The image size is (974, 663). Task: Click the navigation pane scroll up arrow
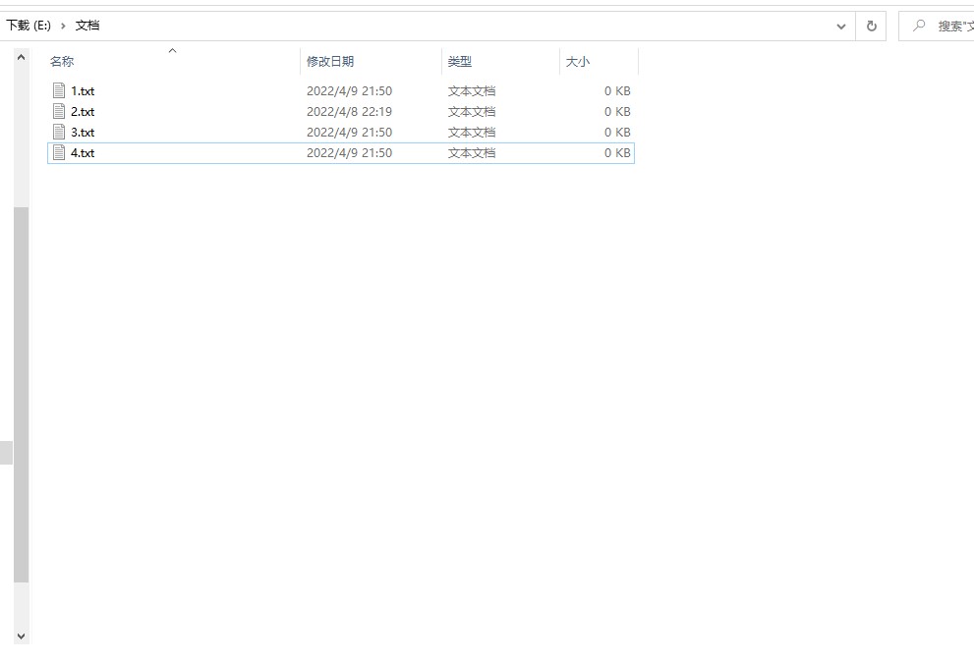(x=21, y=57)
